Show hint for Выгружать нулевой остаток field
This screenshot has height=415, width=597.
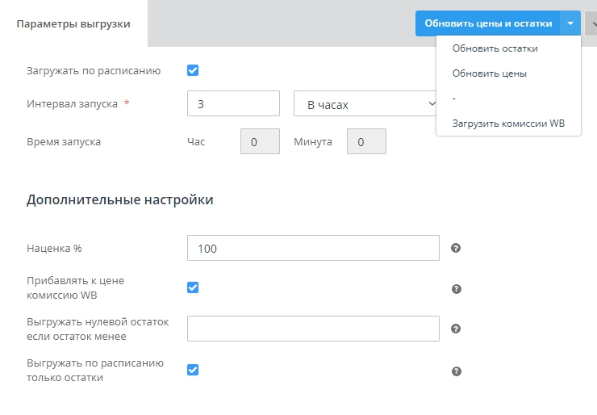point(456,329)
